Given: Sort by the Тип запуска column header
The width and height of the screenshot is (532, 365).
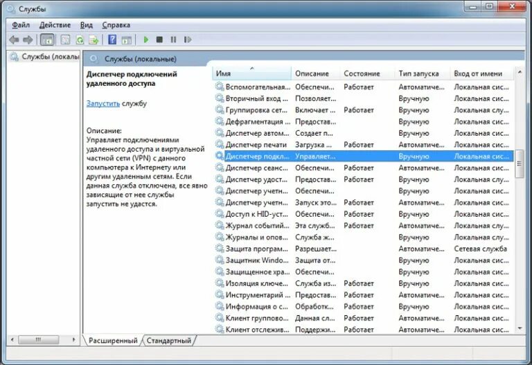Looking at the screenshot, I should [423, 73].
